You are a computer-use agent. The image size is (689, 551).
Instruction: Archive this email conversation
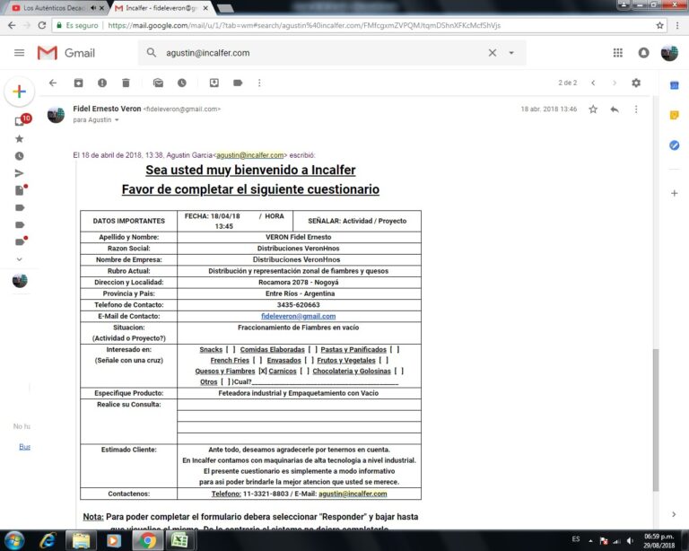[x=78, y=83]
